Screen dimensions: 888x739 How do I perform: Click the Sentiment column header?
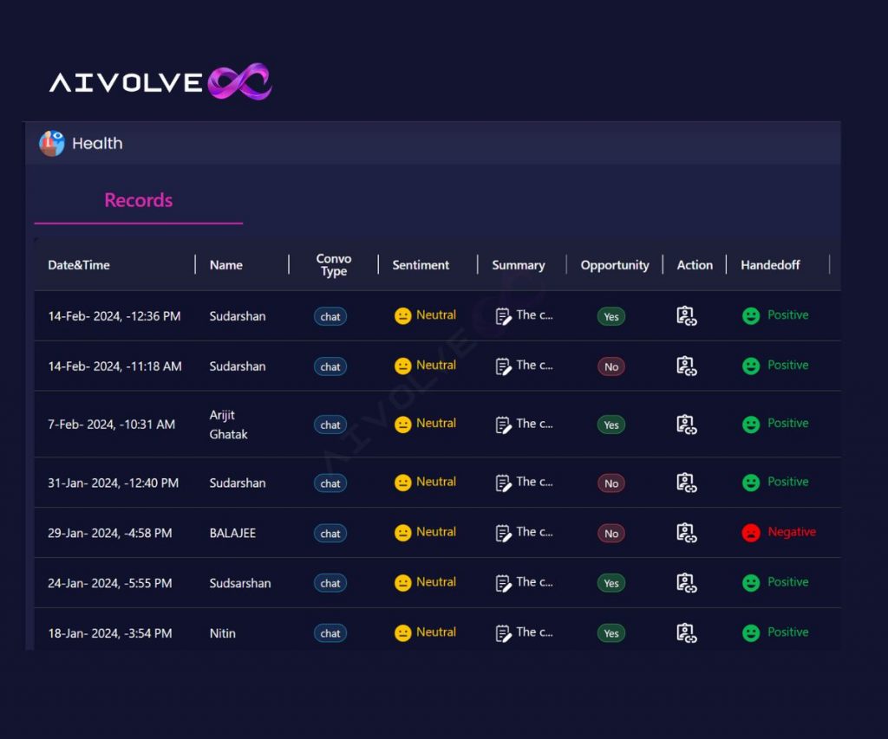tap(421, 265)
